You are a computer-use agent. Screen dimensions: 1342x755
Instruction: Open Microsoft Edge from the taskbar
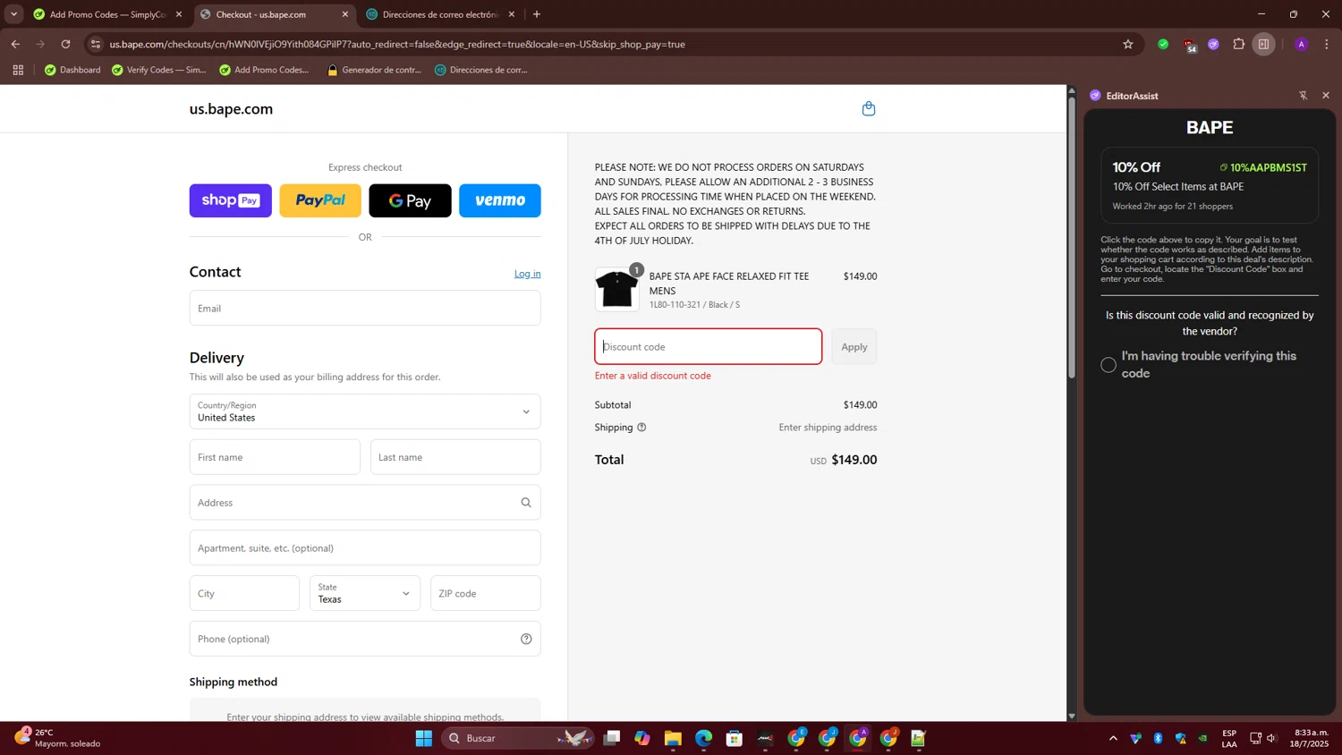(703, 738)
